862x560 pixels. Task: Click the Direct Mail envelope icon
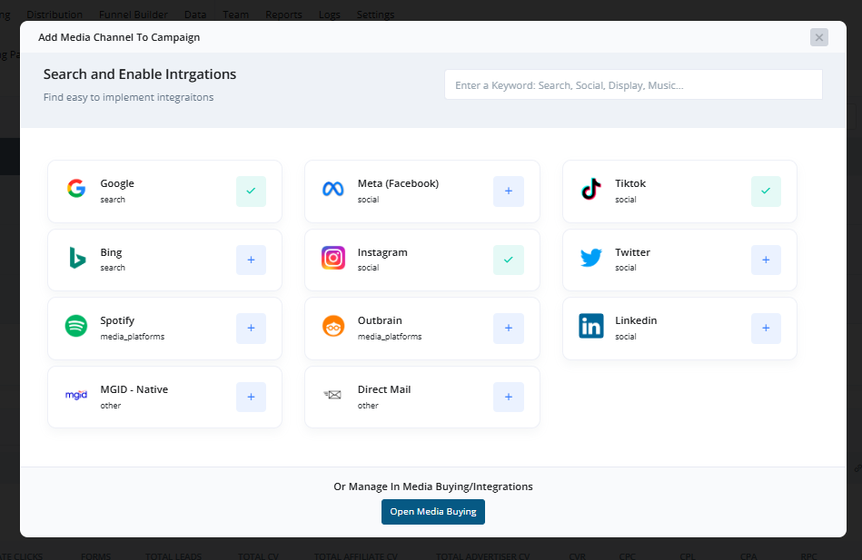332,395
